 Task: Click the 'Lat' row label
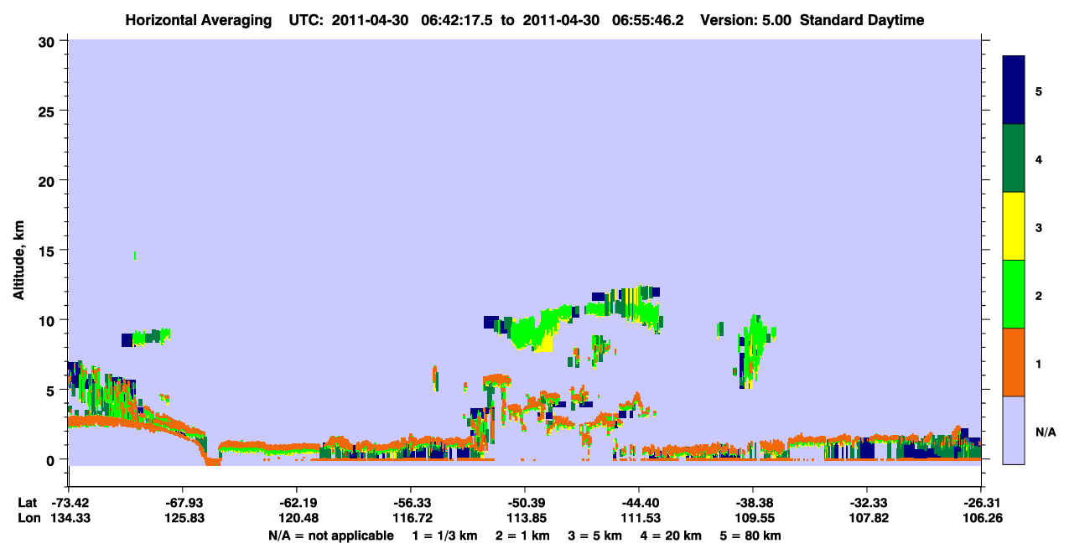tap(27, 503)
